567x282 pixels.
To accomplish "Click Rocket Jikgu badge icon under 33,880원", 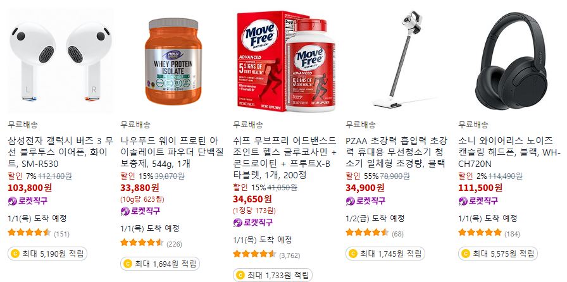I will 125,211.
